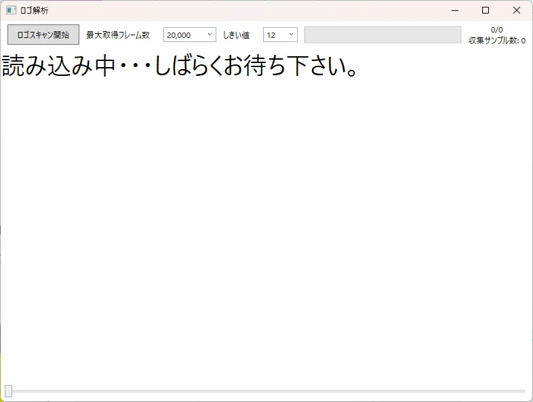This screenshot has width=533, height=402.
Task: Click the empty gray progress bar
Action: (x=382, y=35)
